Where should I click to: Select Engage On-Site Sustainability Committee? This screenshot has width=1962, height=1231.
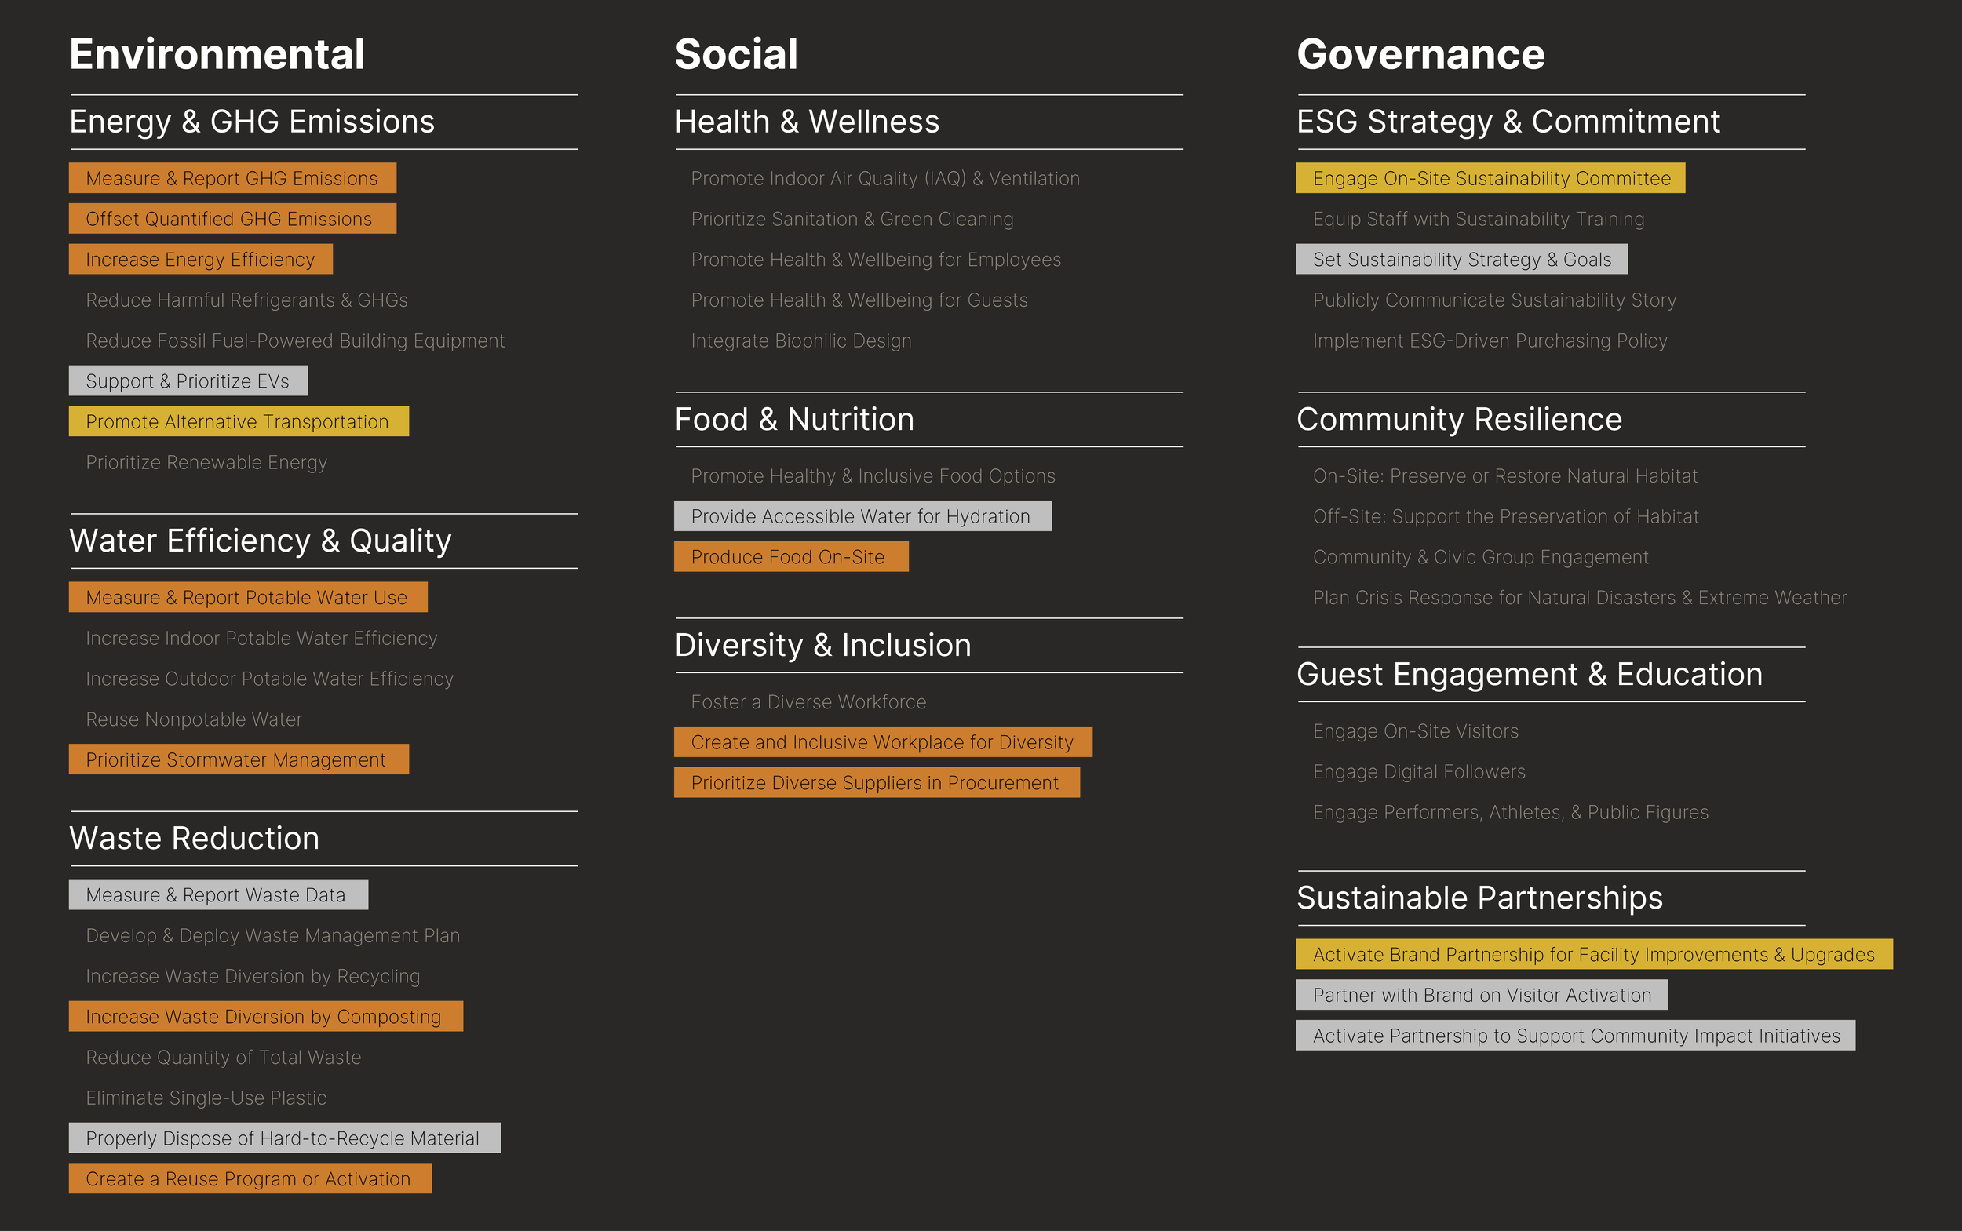1490,178
